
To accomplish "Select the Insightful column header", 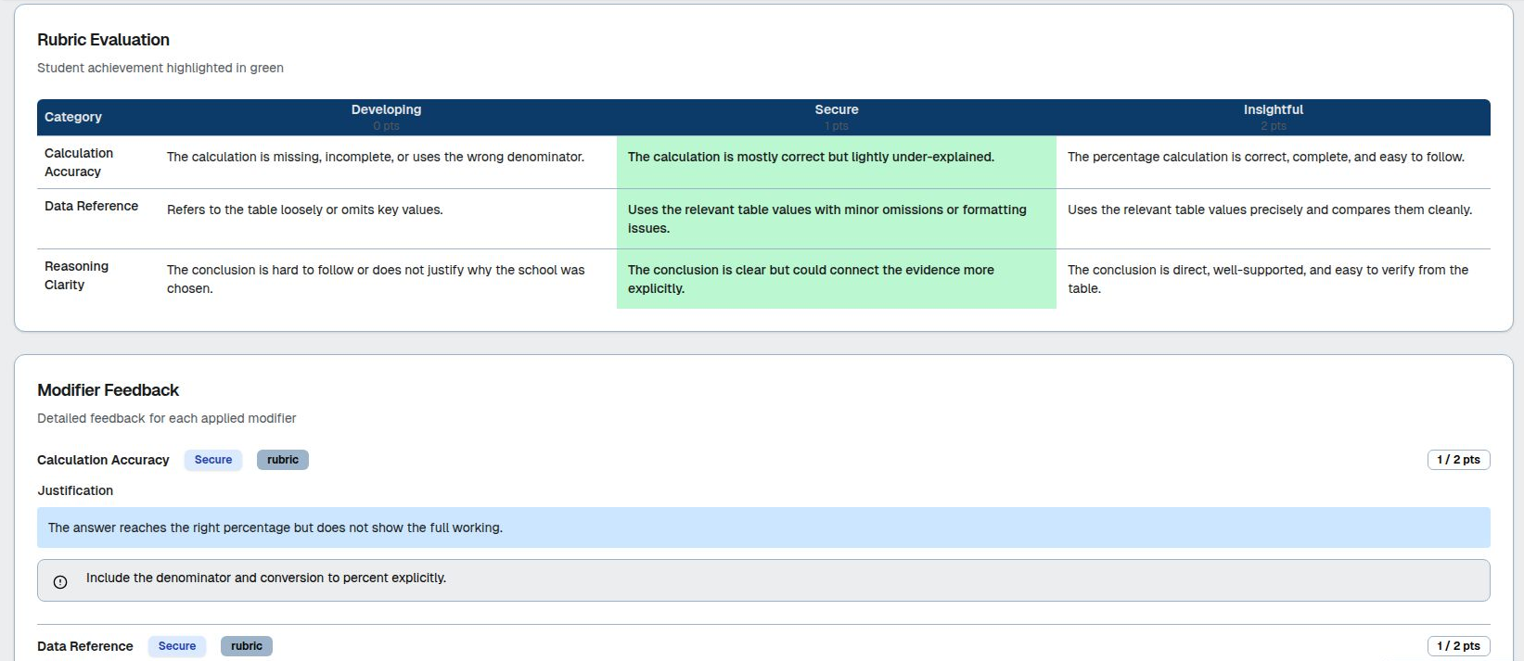I will click(x=1273, y=117).
